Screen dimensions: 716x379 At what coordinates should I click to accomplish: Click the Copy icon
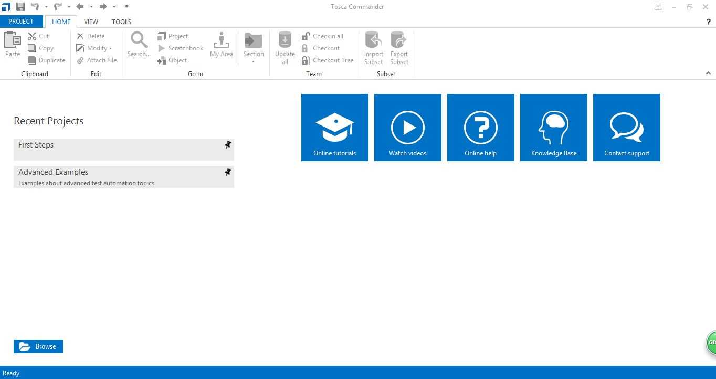coord(32,48)
